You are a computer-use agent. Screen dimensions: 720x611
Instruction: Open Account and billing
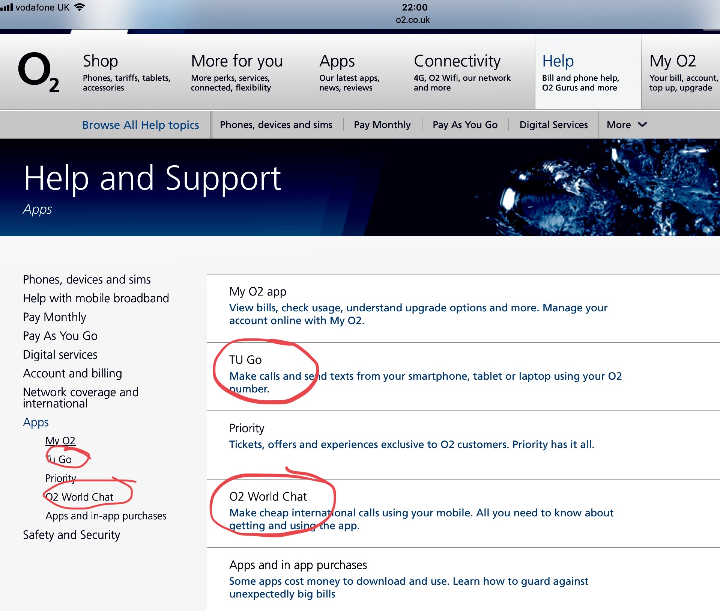click(72, 373)
